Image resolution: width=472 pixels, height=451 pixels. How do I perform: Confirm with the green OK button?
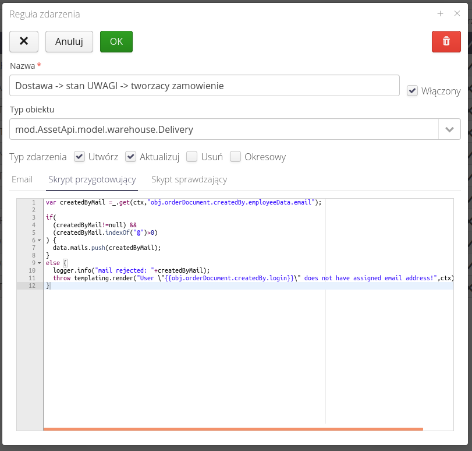coord(116,41)
